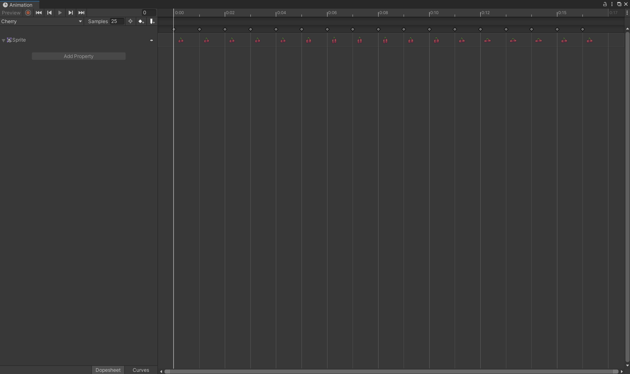Switch to the Dopesheet tab
The width and height of the screenshot is (630, 374).
(108, 370)
